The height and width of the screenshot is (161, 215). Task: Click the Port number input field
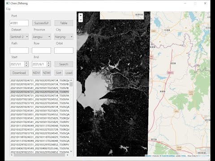19,23
